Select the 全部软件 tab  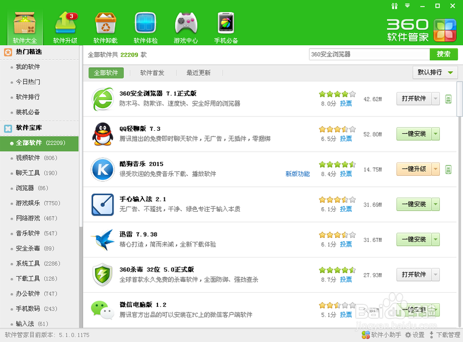[x=106, y=73]
